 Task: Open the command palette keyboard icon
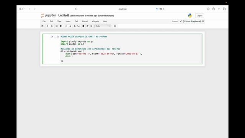tap(115, 26)
